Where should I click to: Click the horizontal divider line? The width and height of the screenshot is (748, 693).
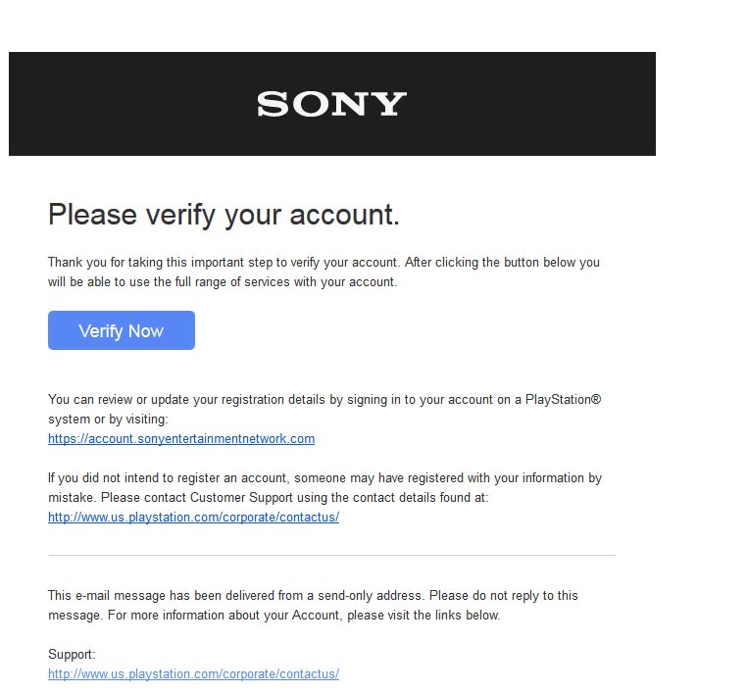[x=331, y=556]
